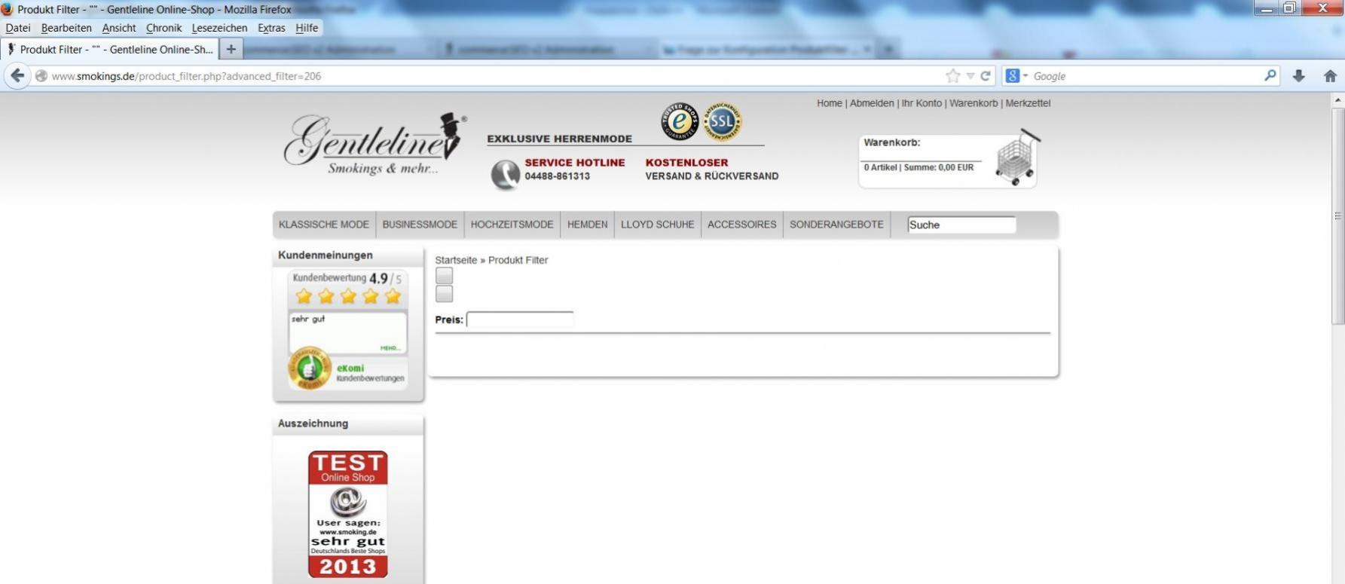Click the Trusted Shops badge
This screenshot has height=584, width=1345.
click(680, 121)
